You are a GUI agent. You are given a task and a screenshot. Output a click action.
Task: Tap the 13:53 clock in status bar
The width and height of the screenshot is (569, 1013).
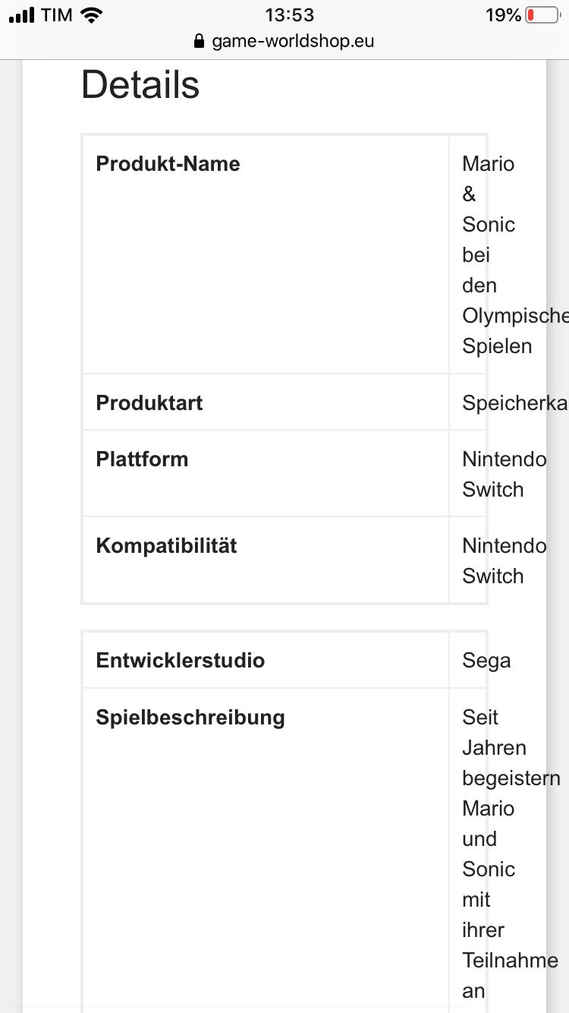[x=289, y=15]
